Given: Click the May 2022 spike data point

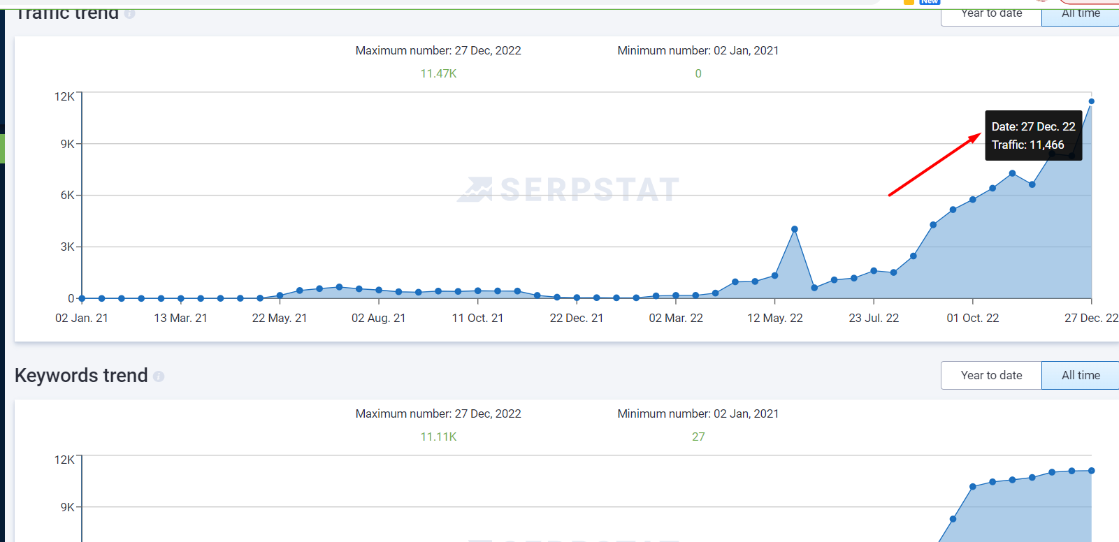Looking at the screenshot, I should coord(795,229).
